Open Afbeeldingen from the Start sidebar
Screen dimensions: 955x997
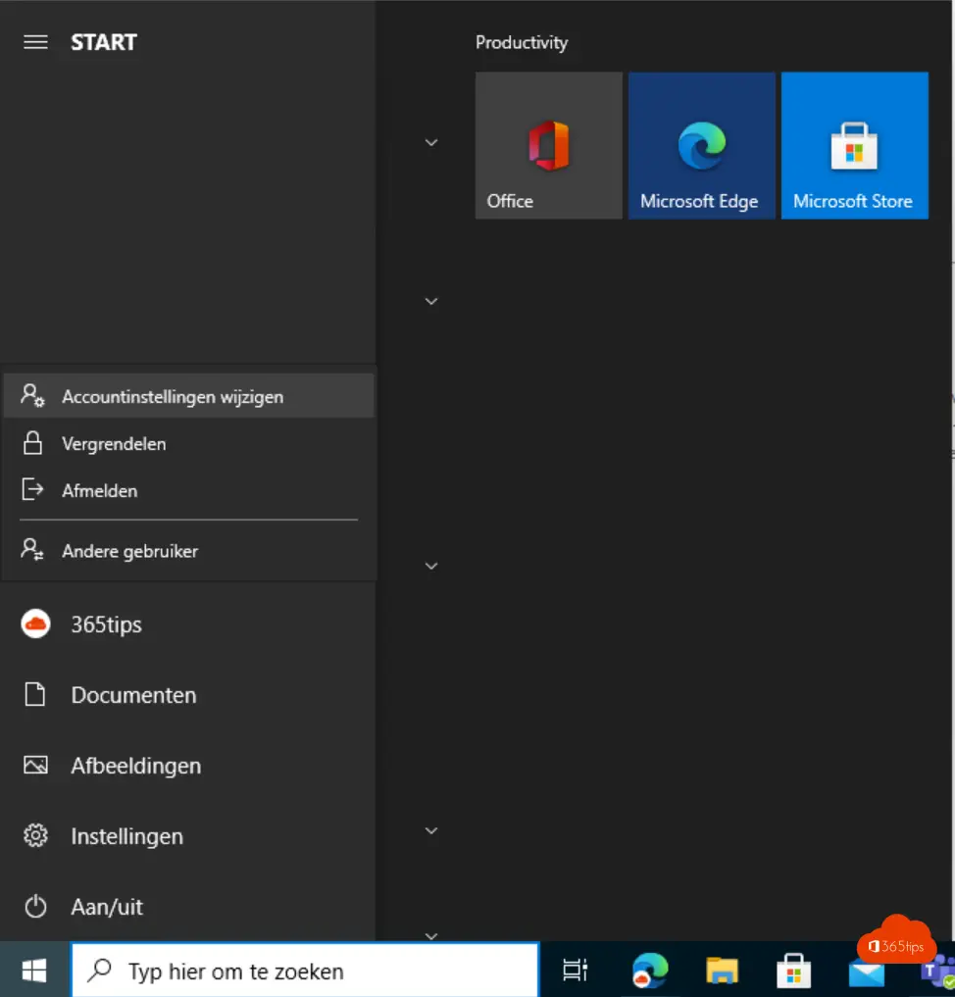pos(187,766)
